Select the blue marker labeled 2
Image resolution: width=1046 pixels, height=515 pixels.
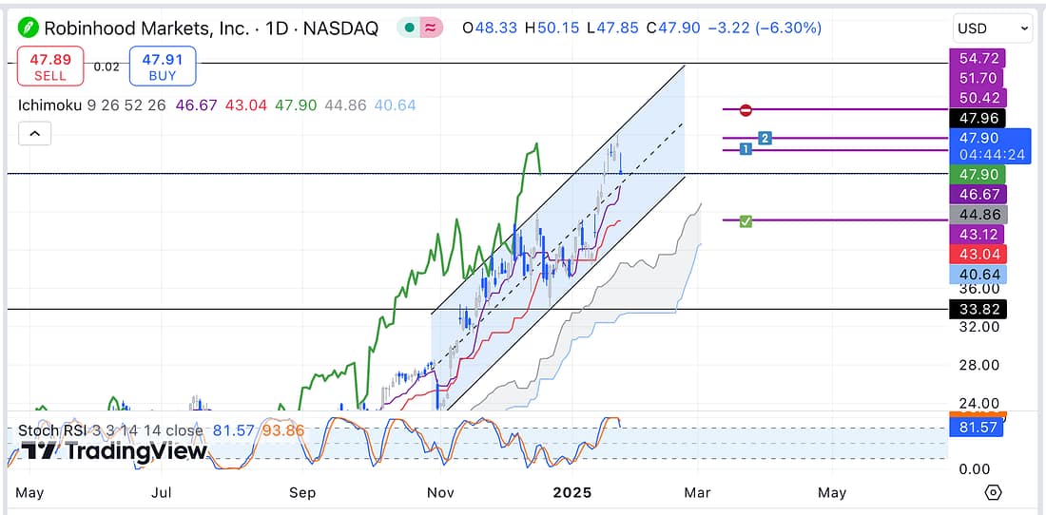pos(764,139)
